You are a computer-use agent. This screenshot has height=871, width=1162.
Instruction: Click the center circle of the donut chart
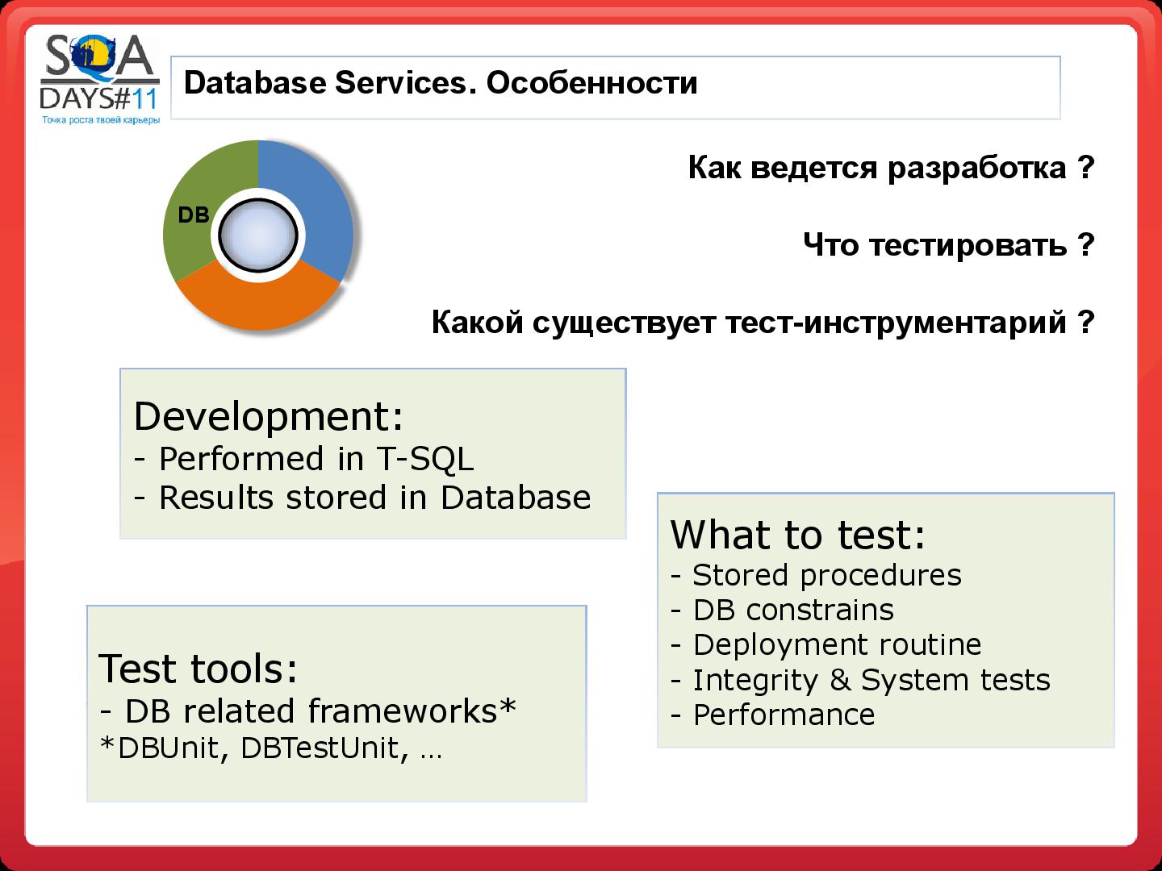coord(258,235)
